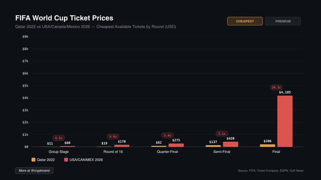321x180 pixels.
Task: Click the 8.9x multiplier badge
Action: pyautogui.click(x=113, y=137)
